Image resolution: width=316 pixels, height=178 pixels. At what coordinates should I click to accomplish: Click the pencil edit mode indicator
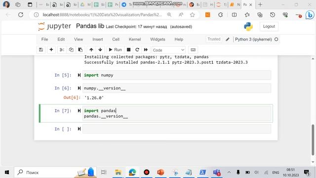click(x=228, y=40)
